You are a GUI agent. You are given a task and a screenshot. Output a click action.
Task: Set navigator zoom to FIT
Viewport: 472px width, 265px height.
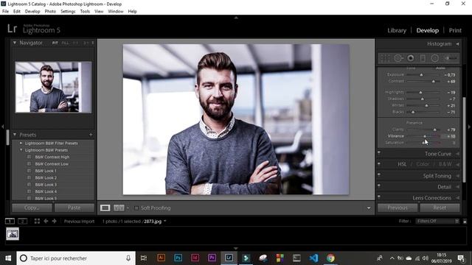pos(55,43)
